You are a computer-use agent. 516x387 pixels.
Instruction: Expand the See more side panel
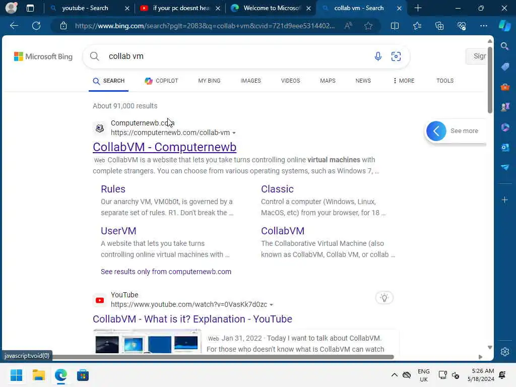tap(436, 131)
